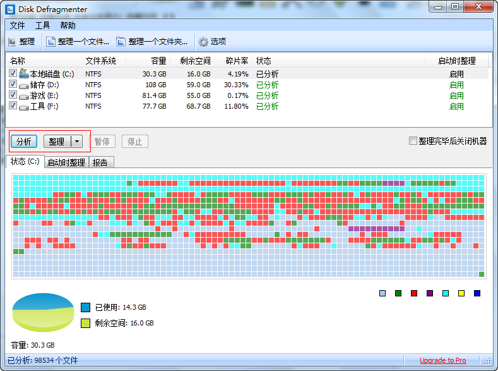The image size is (498, 371).
Task: Select the 游戏 (E:) drive icon
Action: point(24,96)
